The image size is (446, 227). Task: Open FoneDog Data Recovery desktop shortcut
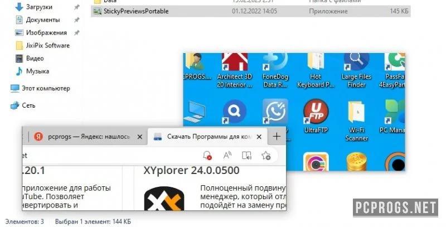[x=275, y=70]
